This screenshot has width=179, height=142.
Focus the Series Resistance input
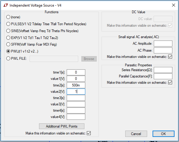(163, 70)
